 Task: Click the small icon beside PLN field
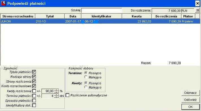[197, 10]
